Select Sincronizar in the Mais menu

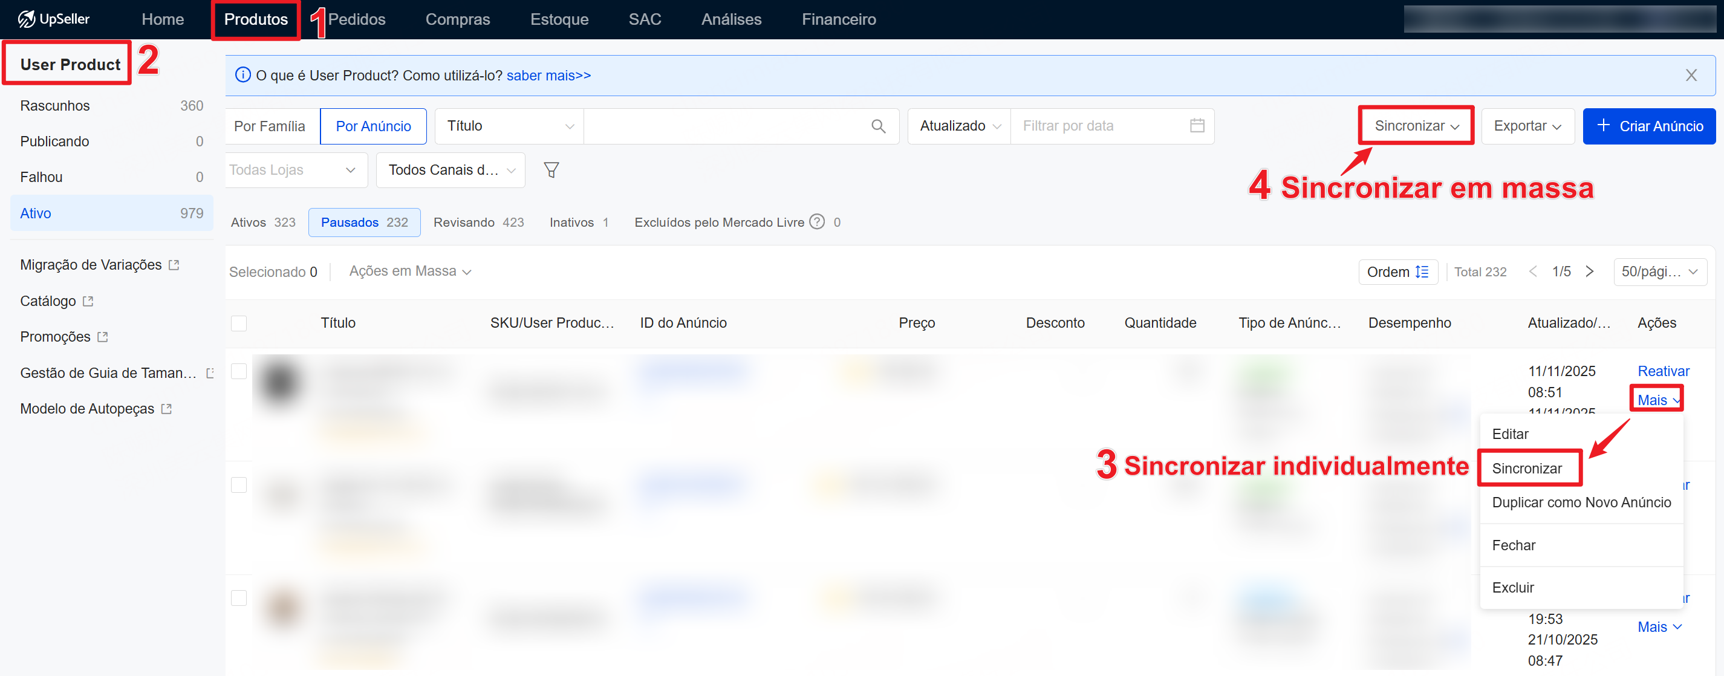[1527, 469]
